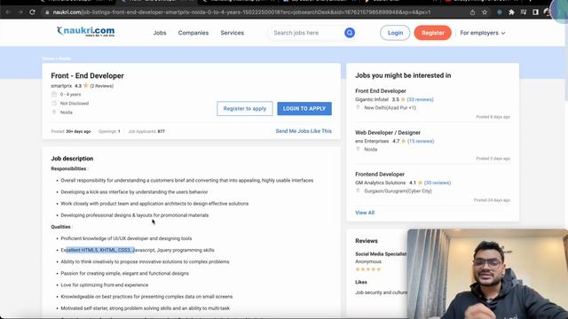Click the Register to apply button
The image size is (568, 319).
click(245, 108)
